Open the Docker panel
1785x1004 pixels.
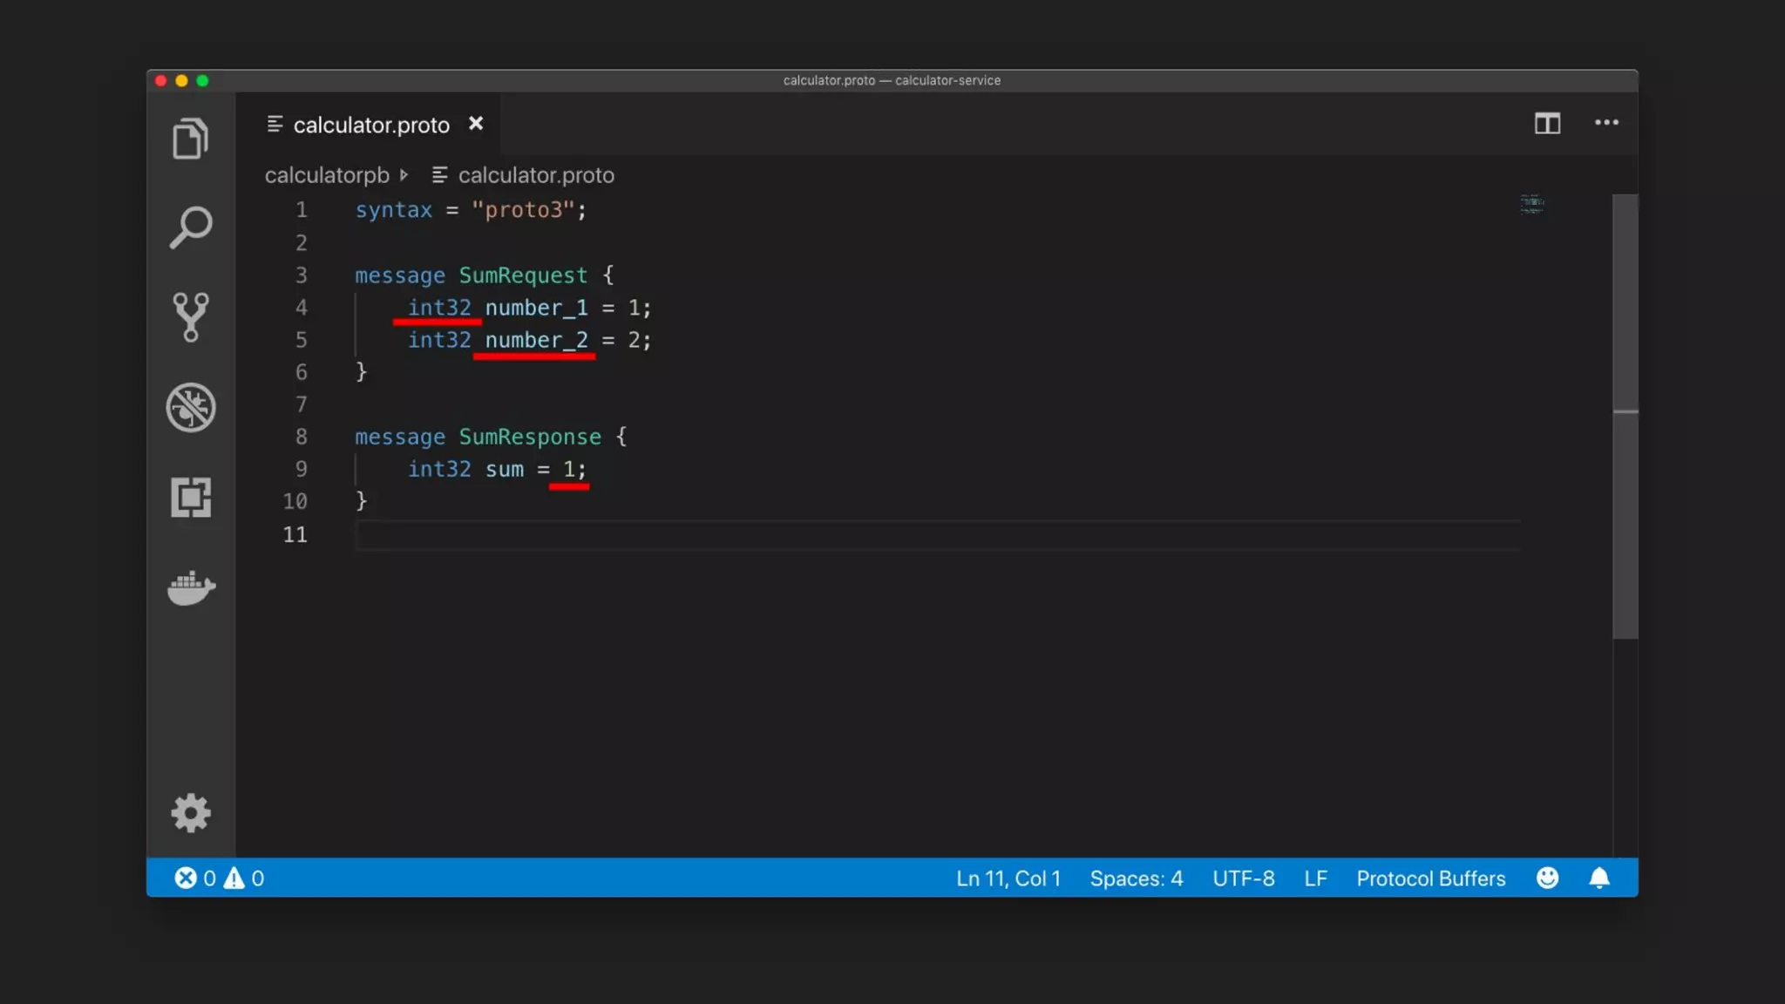(x=190, y=588)
